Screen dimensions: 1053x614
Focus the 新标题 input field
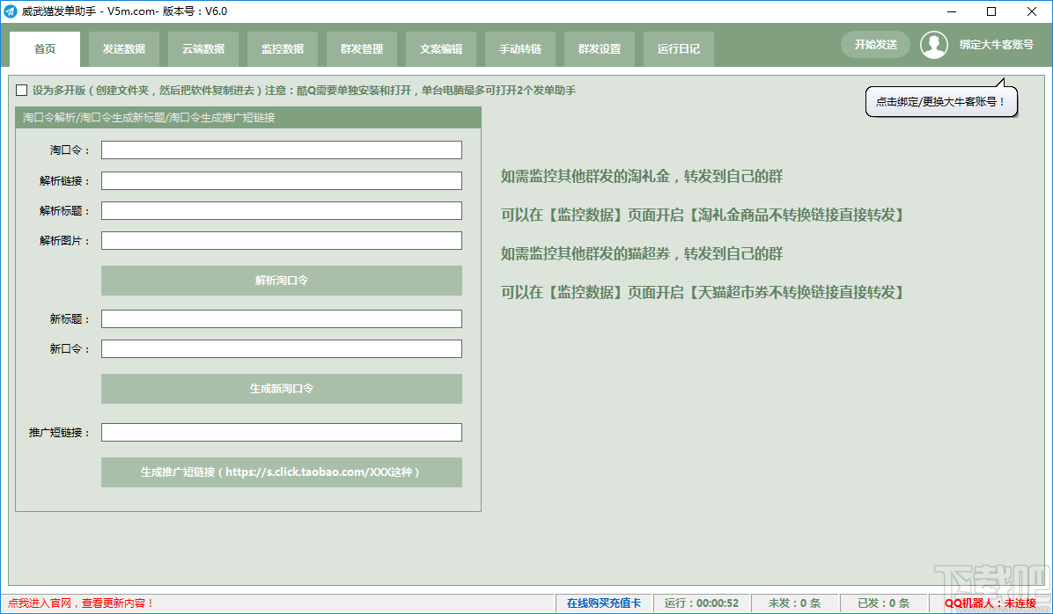pyautogui.click(x=282, y=318)
